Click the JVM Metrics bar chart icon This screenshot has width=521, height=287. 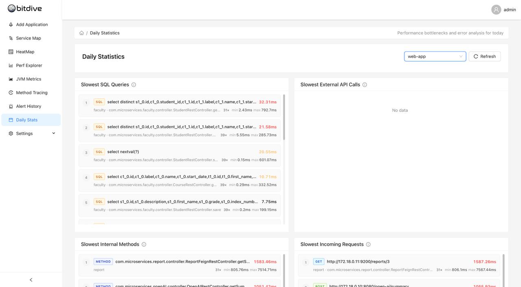[11, 79]
